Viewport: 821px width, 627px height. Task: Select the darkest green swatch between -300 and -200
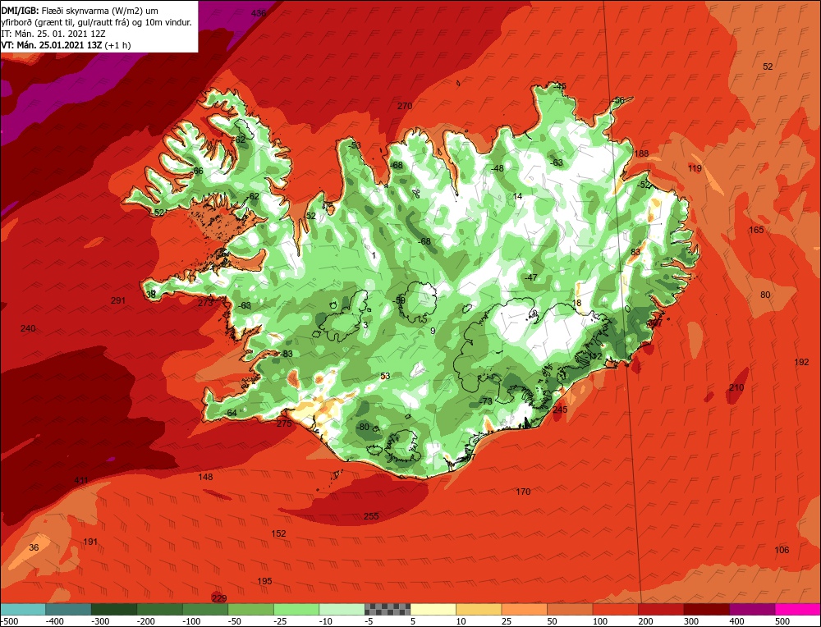[x=114, y=609]
